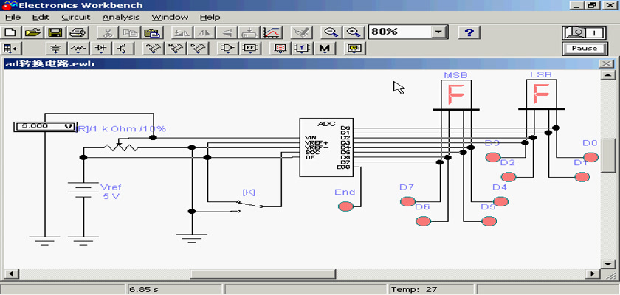Click the Flip Vertical icon

pos(227,32)
